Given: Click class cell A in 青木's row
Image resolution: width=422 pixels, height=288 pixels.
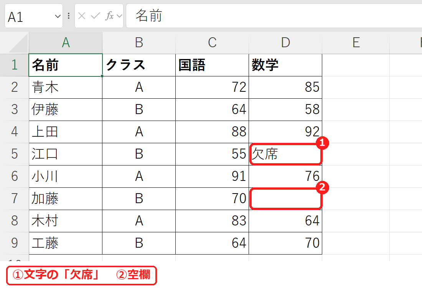Looking at the screenshot, I should point(139,87).
